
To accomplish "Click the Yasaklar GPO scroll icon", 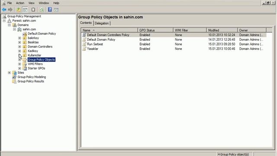I will coord(84,49).
